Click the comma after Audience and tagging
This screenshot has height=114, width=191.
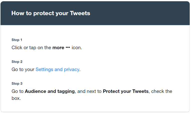[75, 93]
